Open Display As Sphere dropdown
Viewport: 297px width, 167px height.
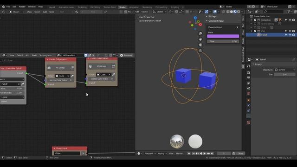[284, 70]
